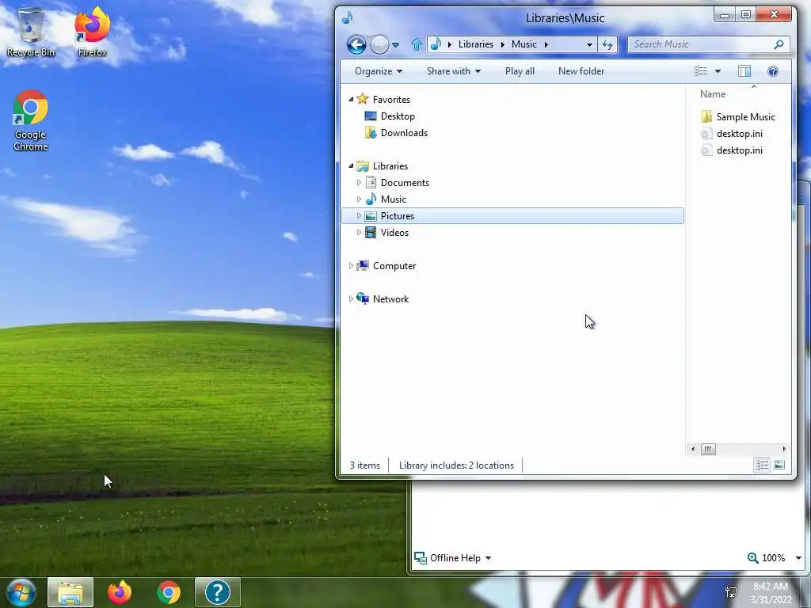Select the second desktop.ini file
Screen dimensions: 811x608
click(739, 150)
